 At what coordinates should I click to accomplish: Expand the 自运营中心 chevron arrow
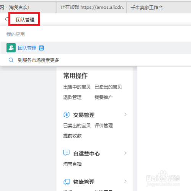[125, 153]
